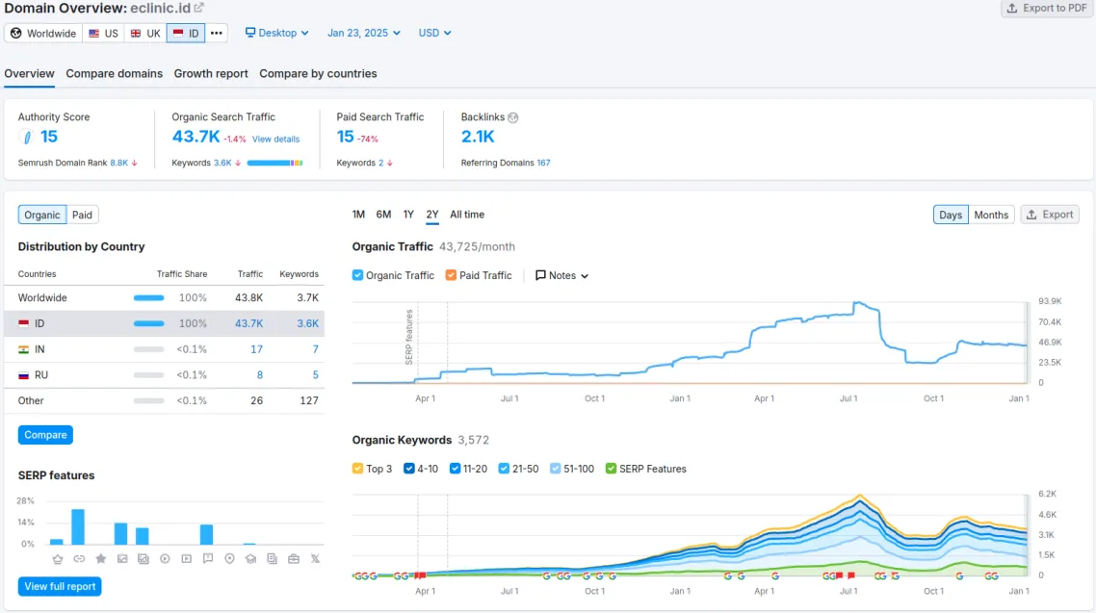Select the Days chart granularity
Viewport: 1096px width, 613px height.
pyautogui.click(x=951, y=215)
